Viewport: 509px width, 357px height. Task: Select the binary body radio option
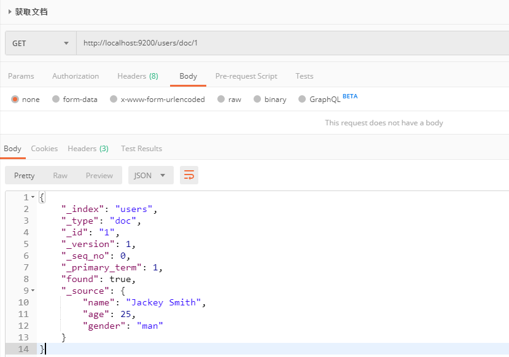pos(257,99)
